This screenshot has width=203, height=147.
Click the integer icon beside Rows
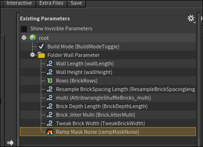tap(50, 81)
